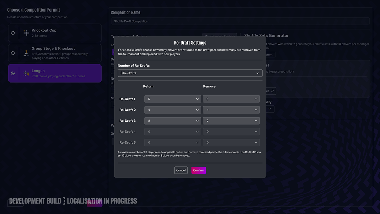Click the 'Re-Draft 3' row label

128,121
